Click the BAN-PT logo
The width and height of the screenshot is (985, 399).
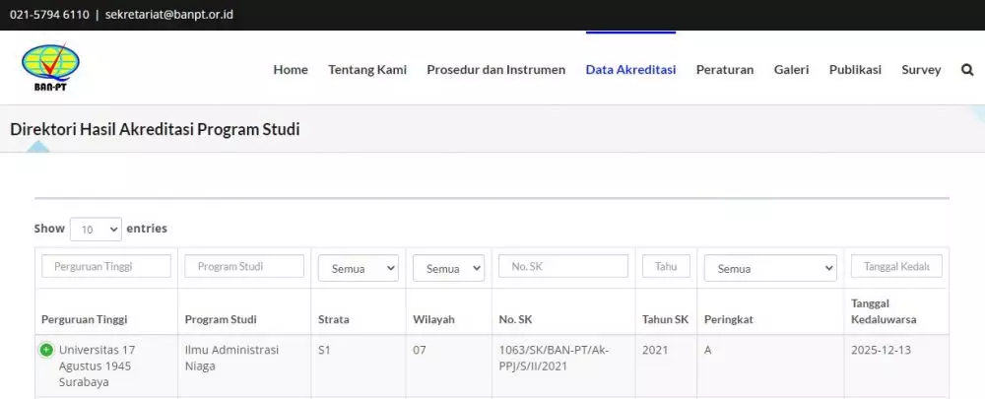(x=50, y=68)
